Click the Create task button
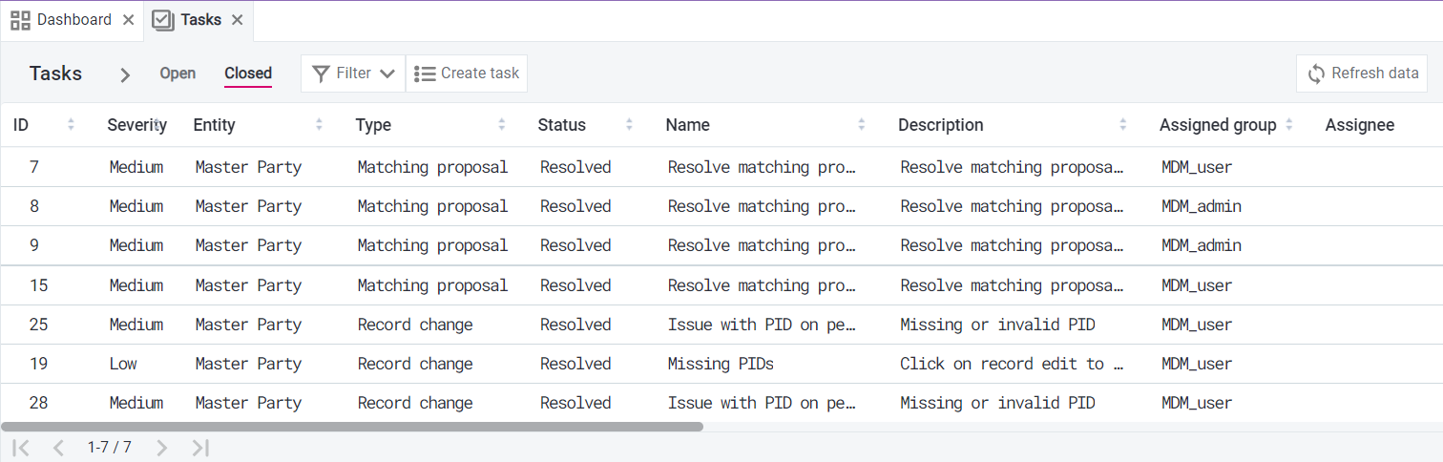 (x=467, y=73)
